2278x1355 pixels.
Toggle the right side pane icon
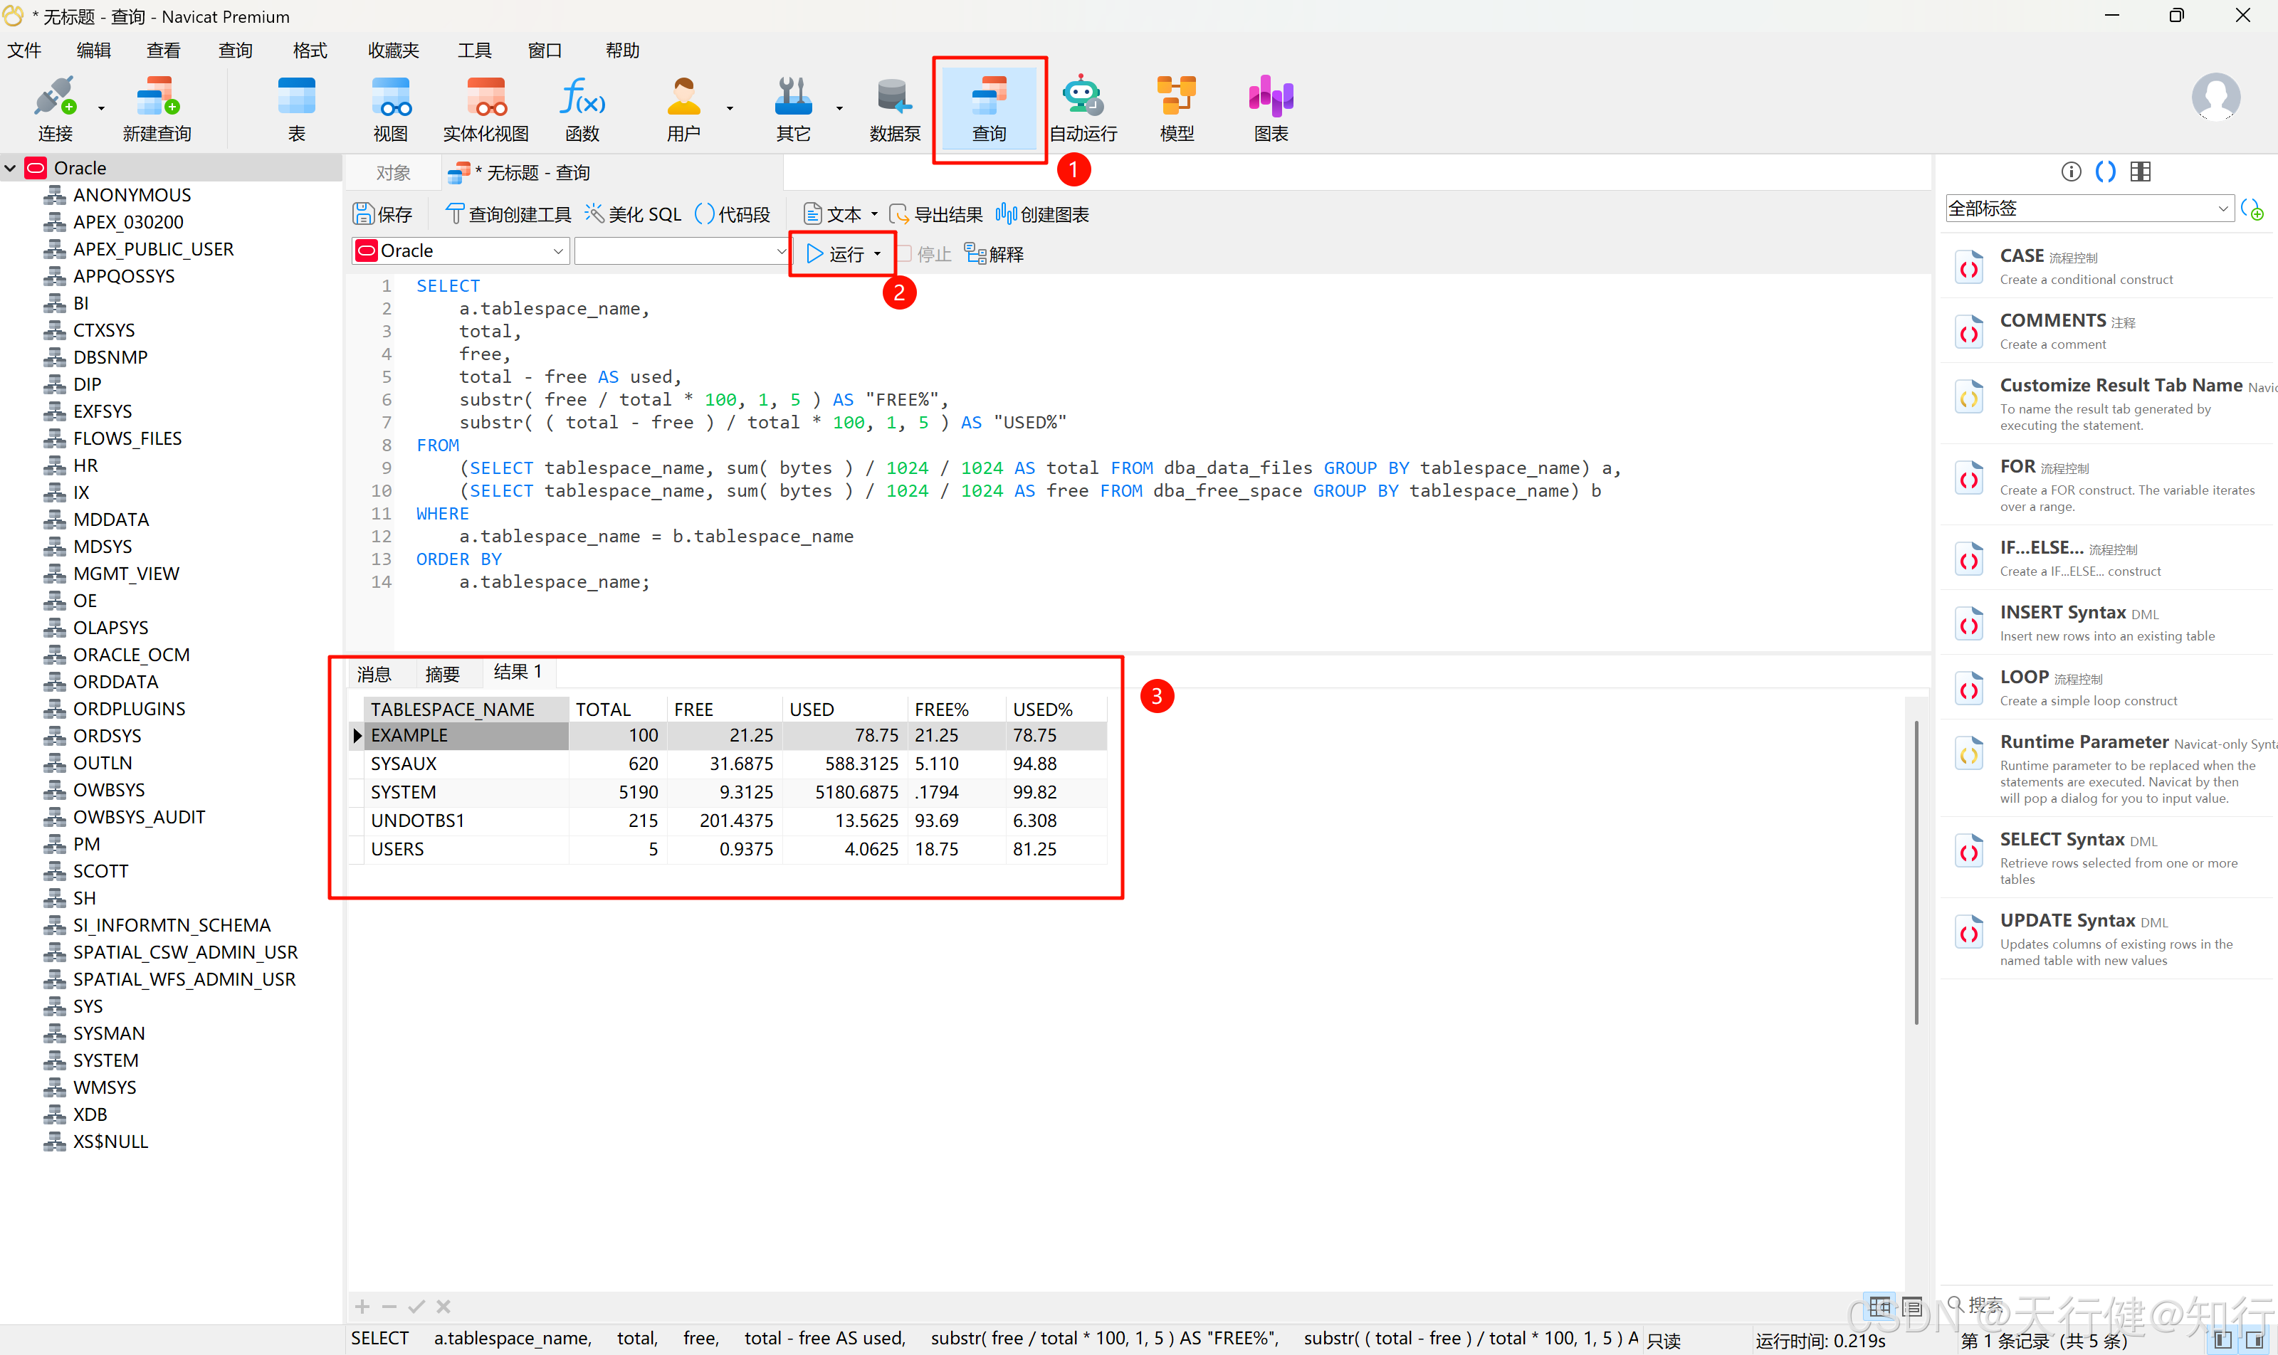pos(2255,1340)
